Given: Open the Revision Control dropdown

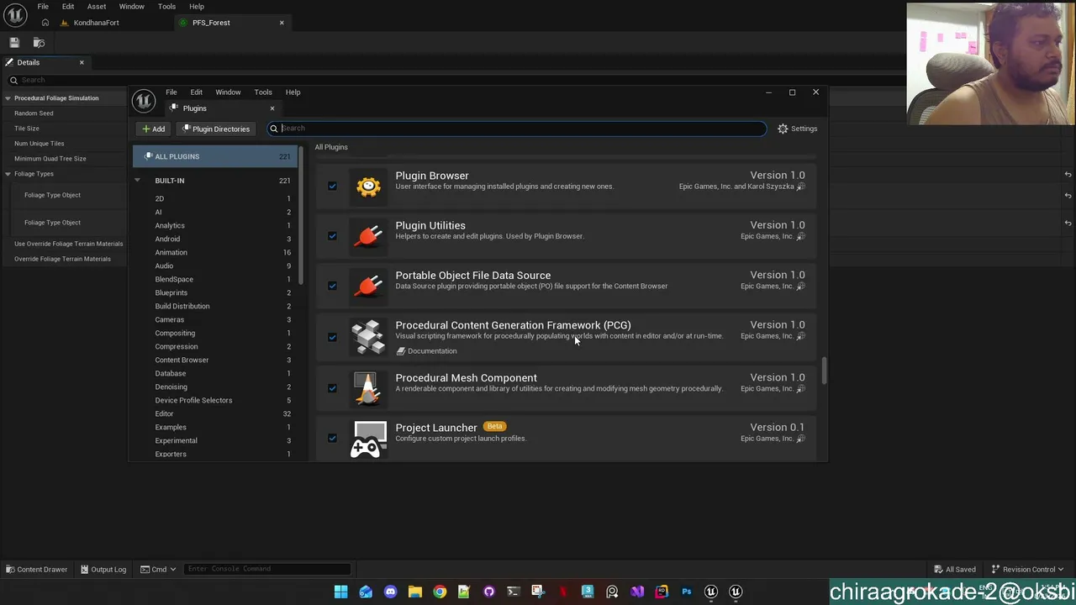Looking at the screenshot, I should pos(1028,569).
